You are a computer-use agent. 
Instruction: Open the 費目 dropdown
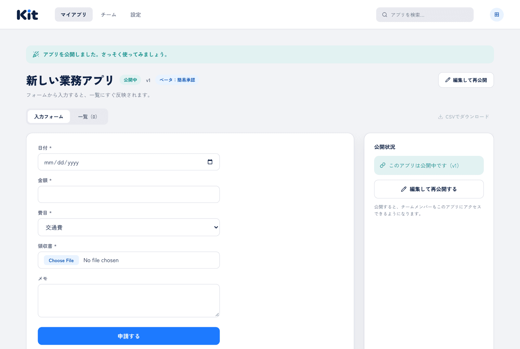point(129,227)
